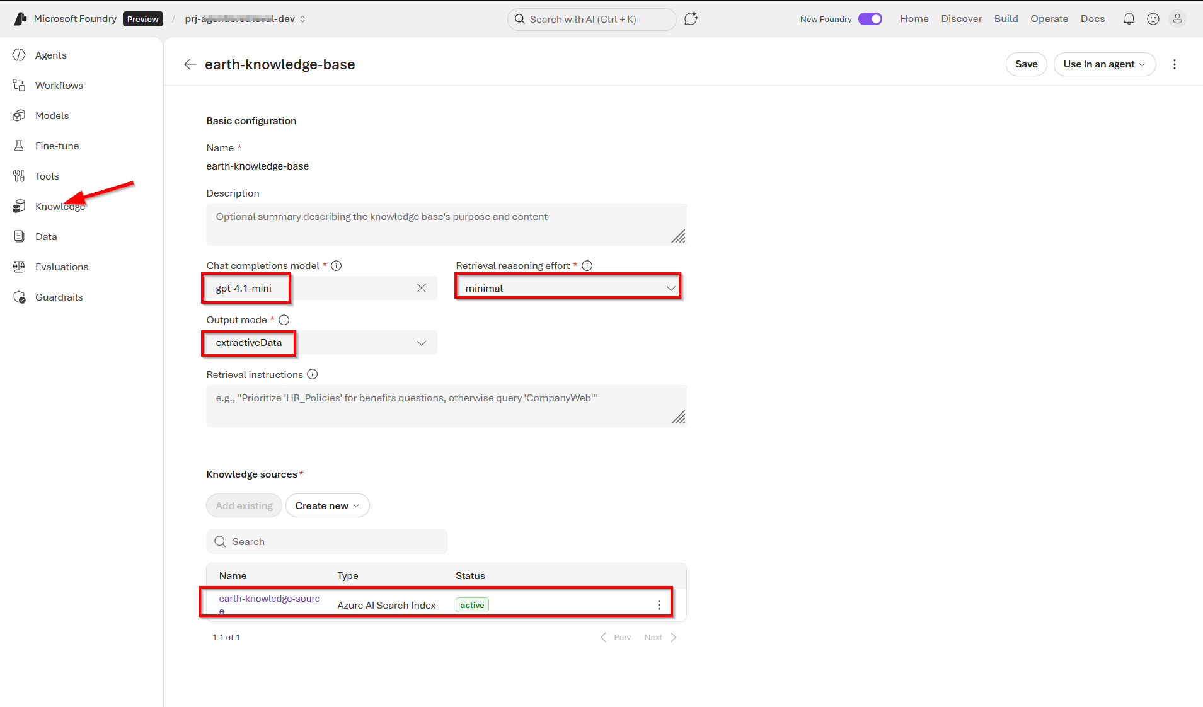Toggle the New Foundry switch
Screen dimensions: 1203x707
[870, 19]
